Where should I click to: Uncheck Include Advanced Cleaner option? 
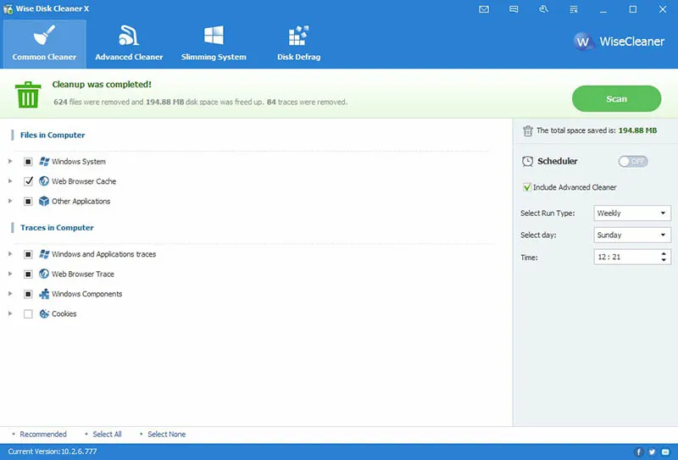pyautogui.click(x=527, y=187)
